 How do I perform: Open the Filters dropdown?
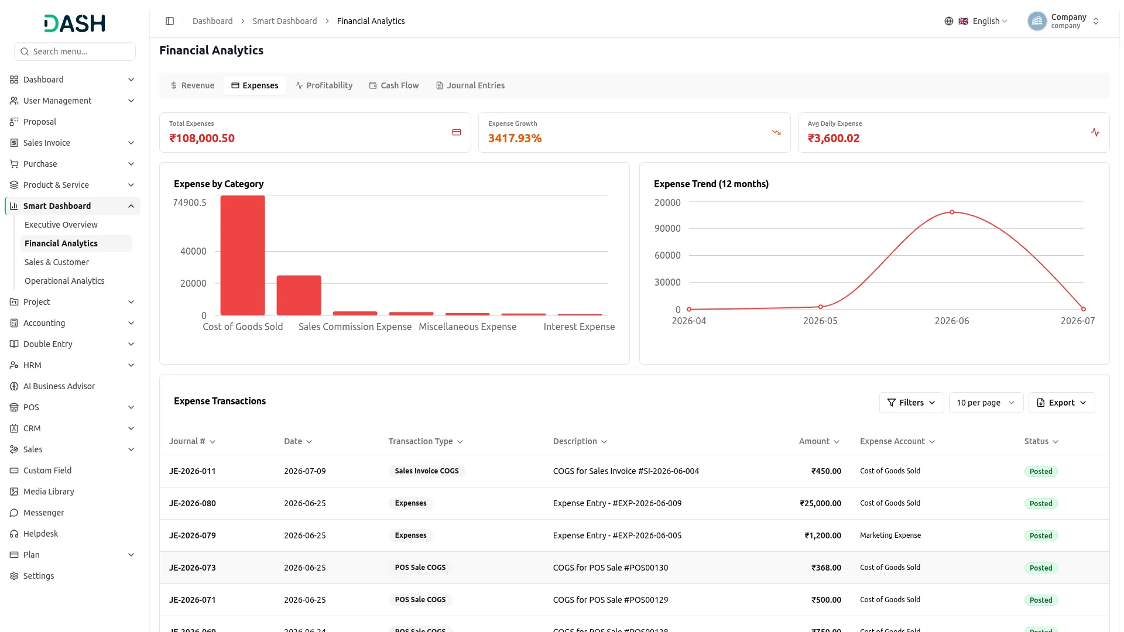pyautogui.click(x=911, y=403)
